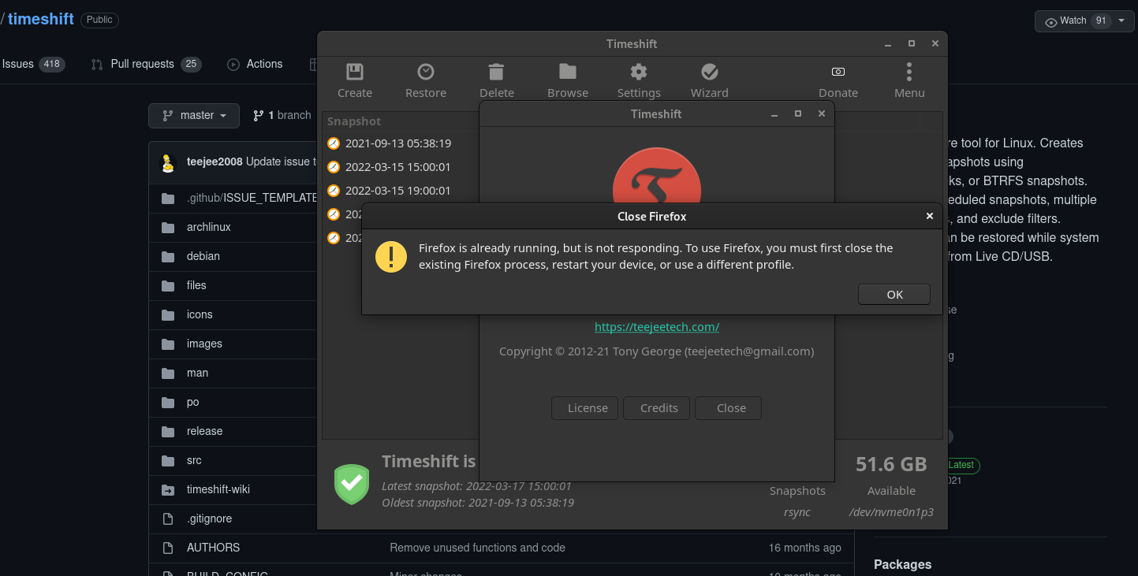
Task: Open the timeshift repository name link
Action: pyautogui.click(x=41, y=19)
